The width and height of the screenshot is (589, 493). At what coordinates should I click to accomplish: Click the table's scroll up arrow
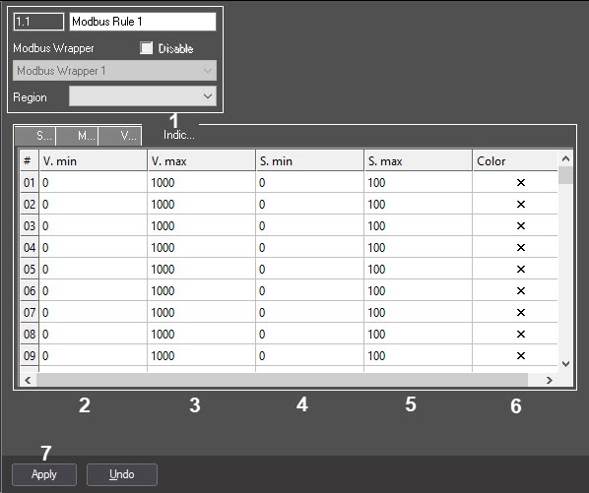pos(565,159)
